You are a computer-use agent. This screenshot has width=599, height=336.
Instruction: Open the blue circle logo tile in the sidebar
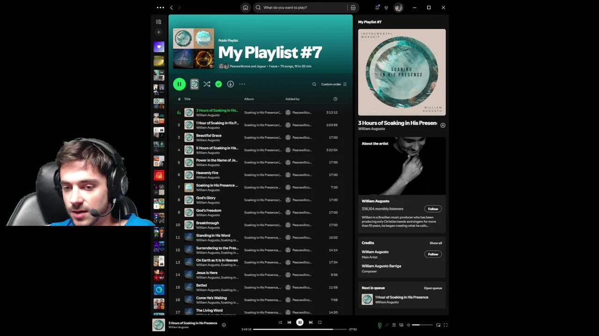(x=159, y=290)
